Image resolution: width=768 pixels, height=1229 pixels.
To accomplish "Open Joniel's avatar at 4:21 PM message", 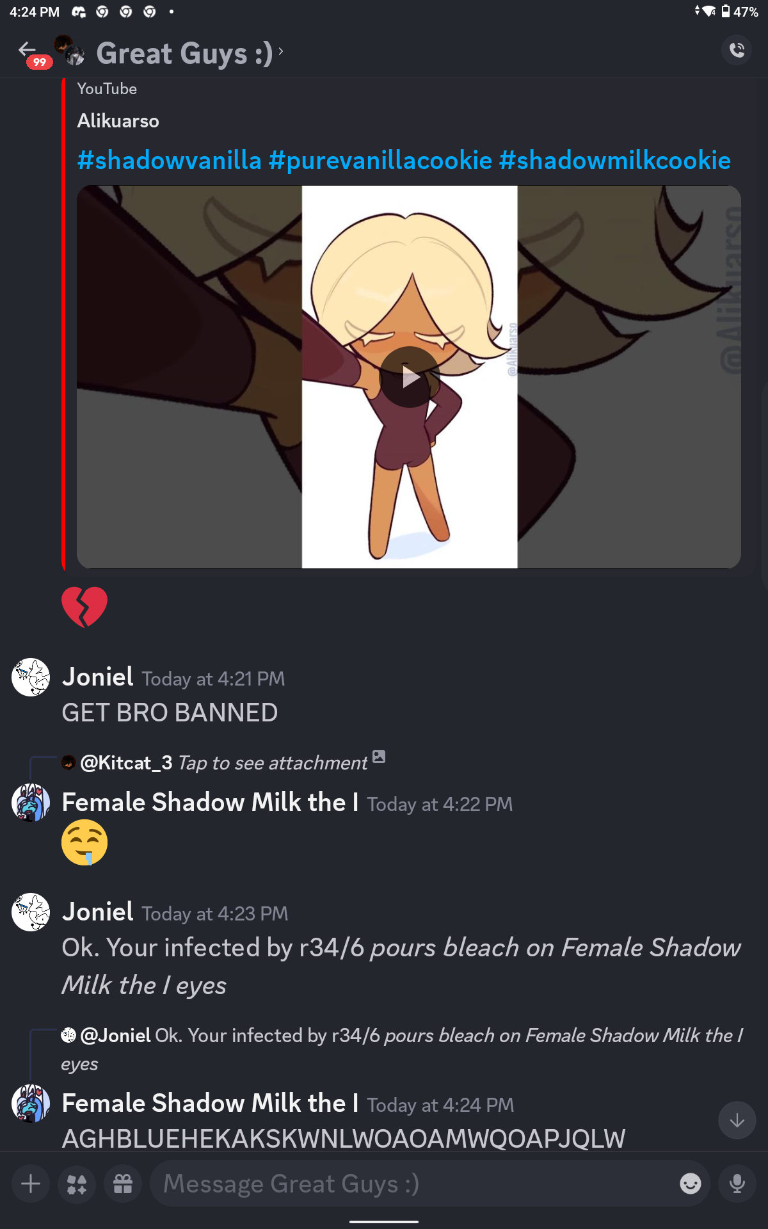I will 31,677.
